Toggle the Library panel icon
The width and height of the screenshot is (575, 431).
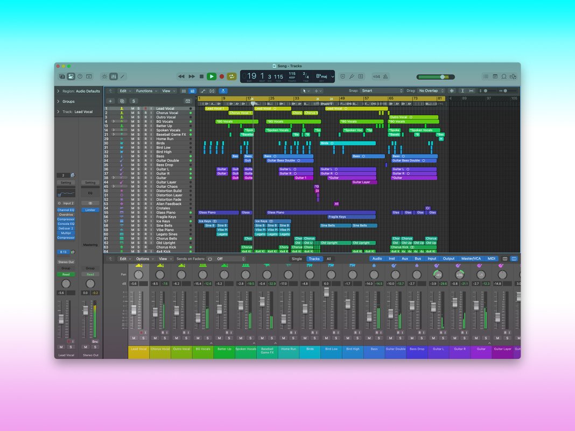click(x=61, y=76)
